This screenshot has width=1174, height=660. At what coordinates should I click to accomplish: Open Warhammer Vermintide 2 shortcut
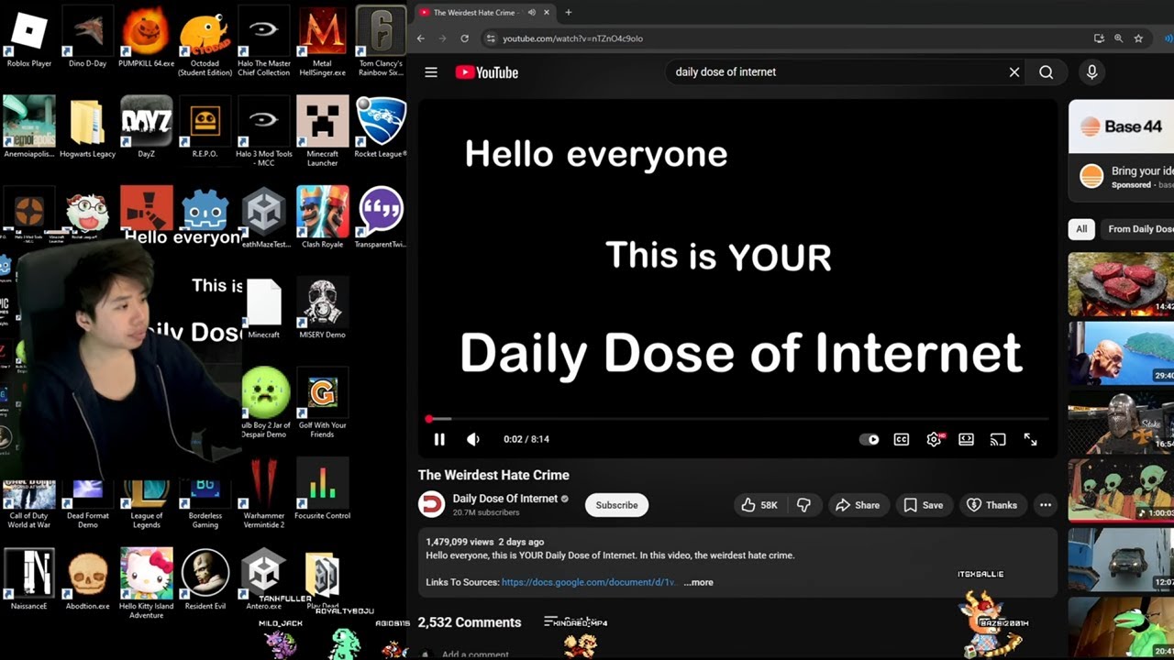[x=264, y=493]
